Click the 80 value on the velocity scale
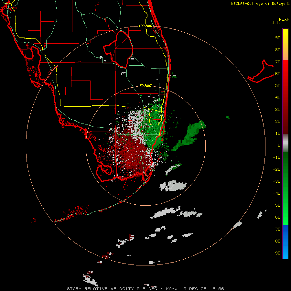The height and width of the screenshot is (291, 291). 278,50
